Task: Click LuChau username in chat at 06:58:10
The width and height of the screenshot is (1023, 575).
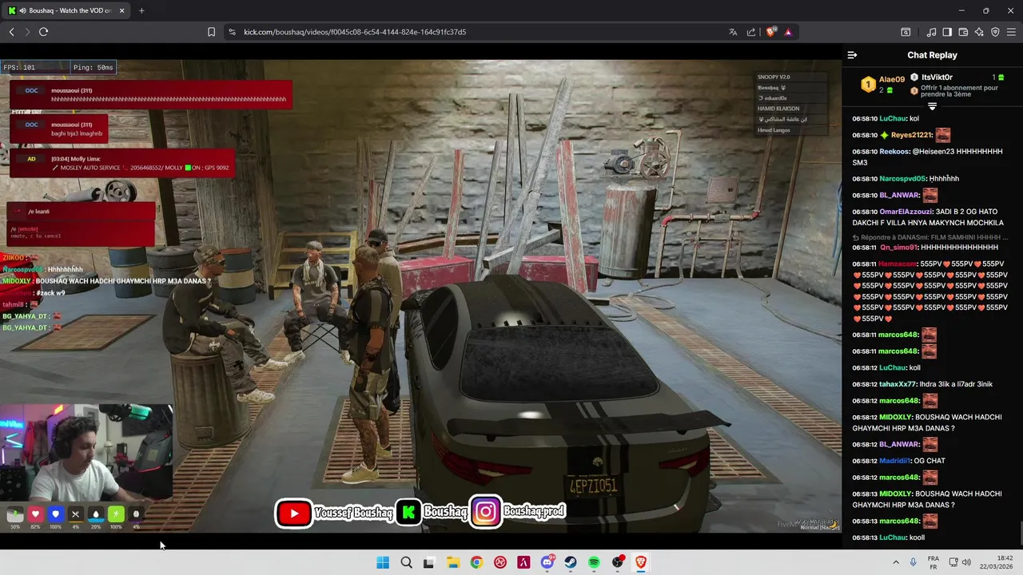Action: [893, 118]
